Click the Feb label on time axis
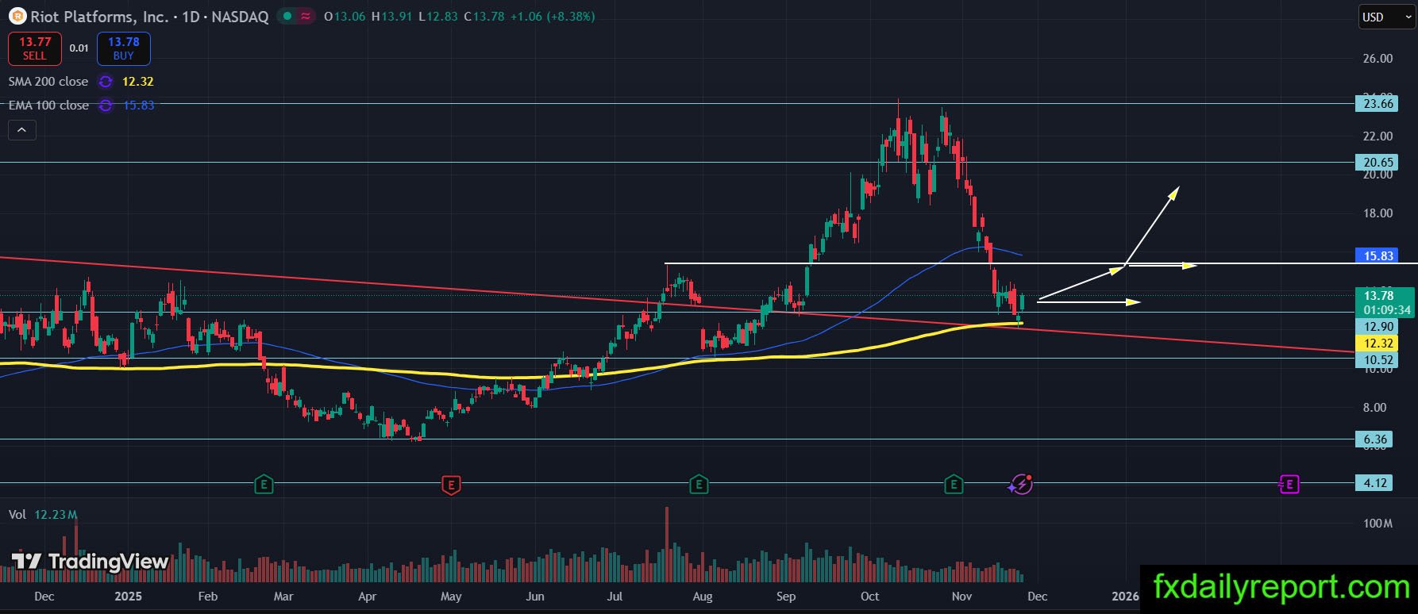Image resolution: width=1418 pixels, height=614 pixels. pos(207,596)
